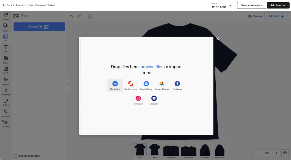
Task: Open the Text tool in sidebar
Action: tap(6, 48)
